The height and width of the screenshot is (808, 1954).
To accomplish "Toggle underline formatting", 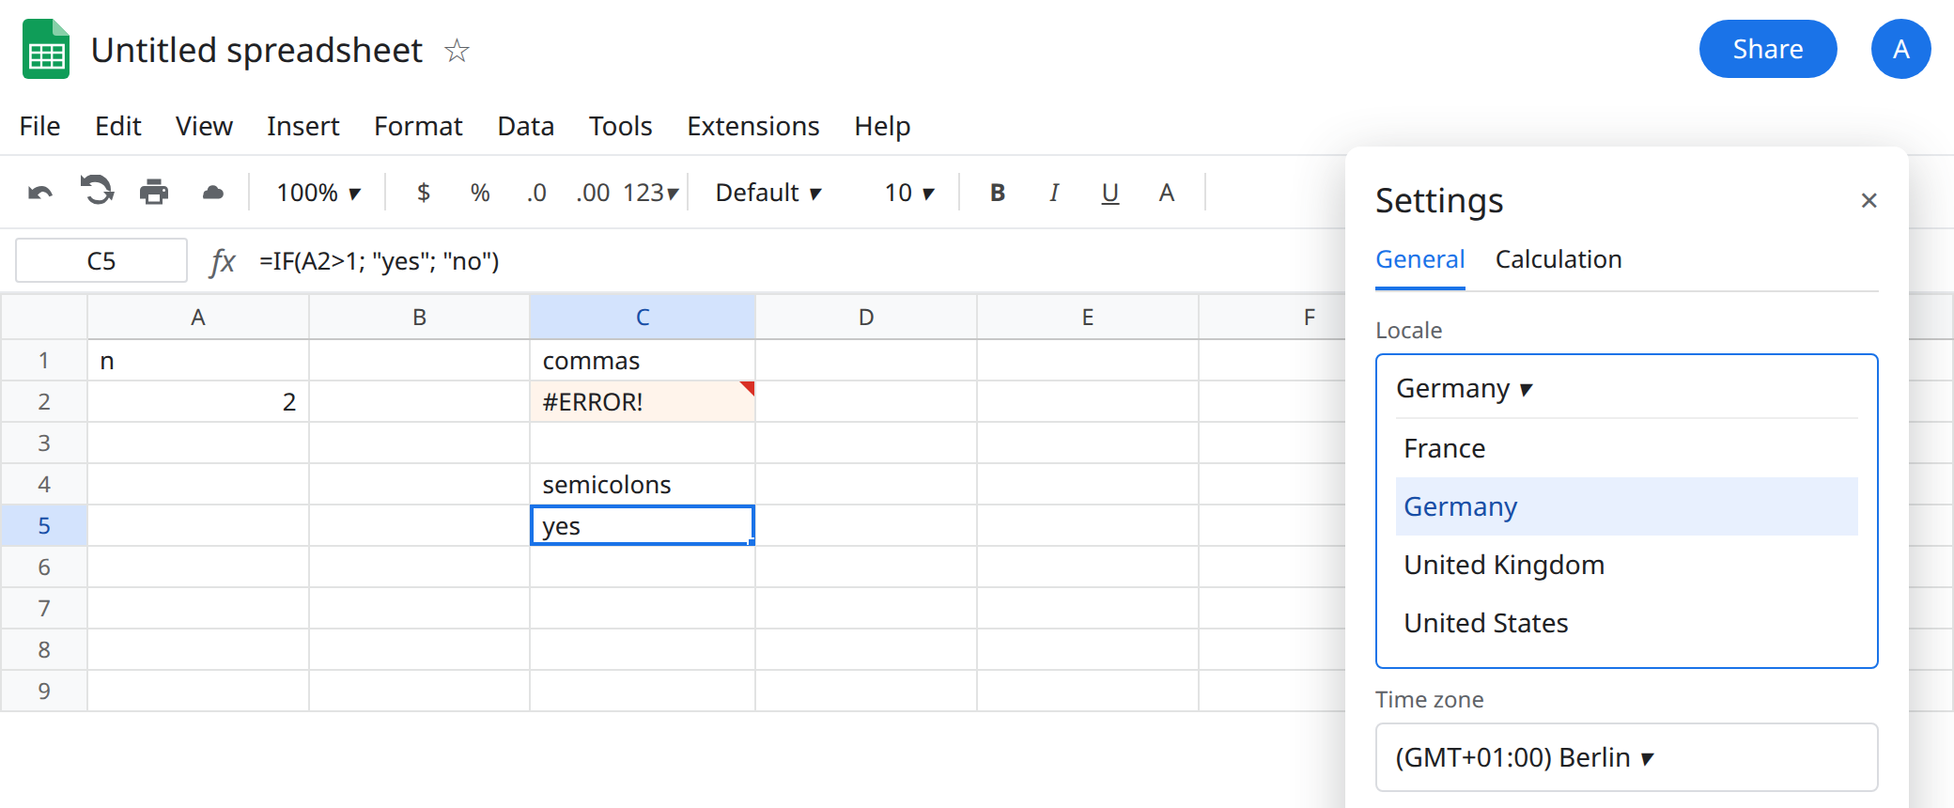I will (x=1110, y=193).
